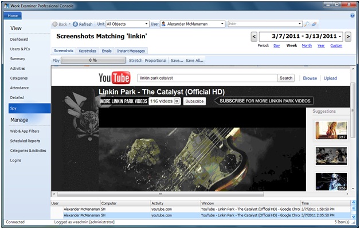The width and height of the screenshot is (360, 229).
Task: Sort by the Computer column header
Action: 126,203
